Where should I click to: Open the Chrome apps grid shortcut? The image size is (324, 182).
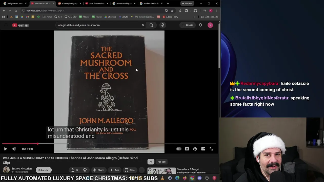click(4, 17)
